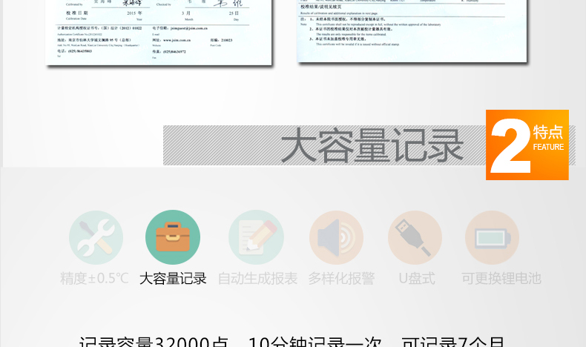This screenshot has height=347, width=586.
Task: Click the large white number 2
Action: 510,147
